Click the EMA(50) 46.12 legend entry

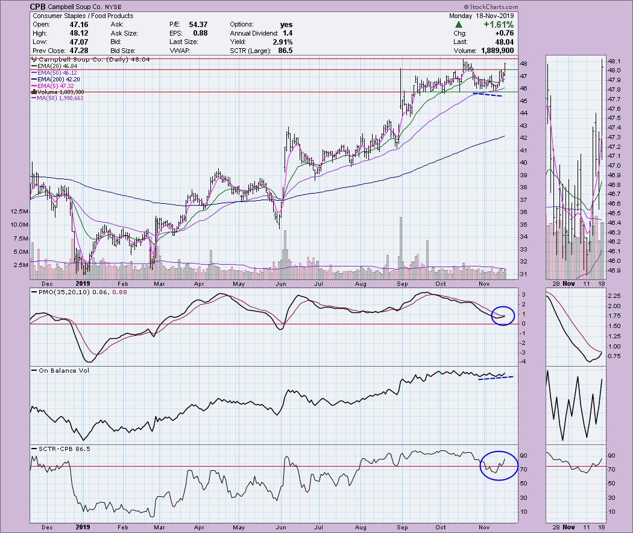point(54,73)
